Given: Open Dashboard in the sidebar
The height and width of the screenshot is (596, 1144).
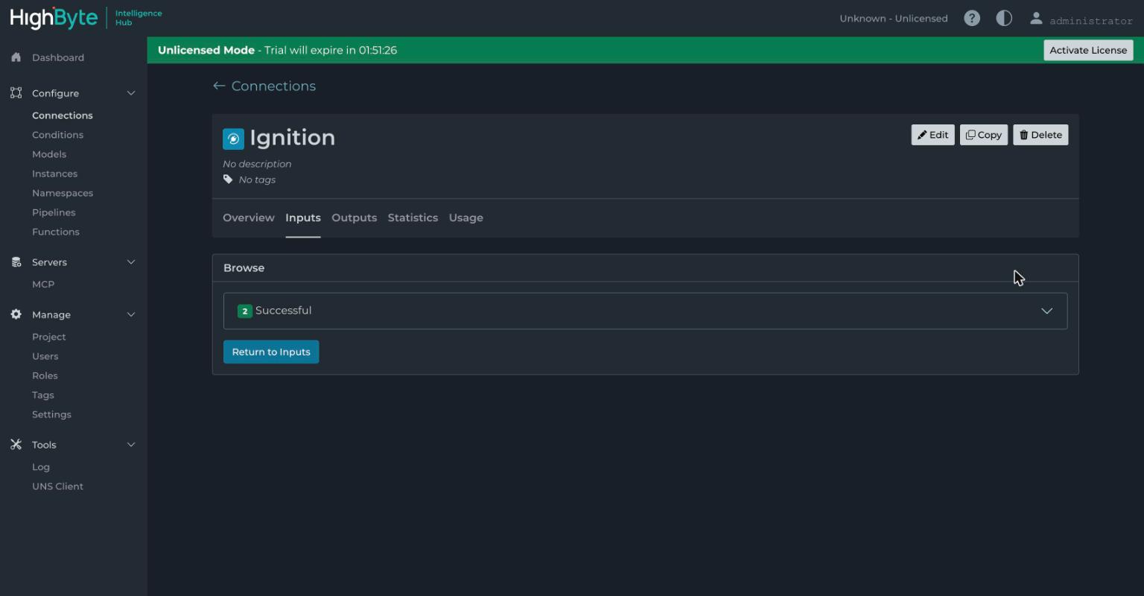Looking at the screenshot, I should tap(58, 57).
